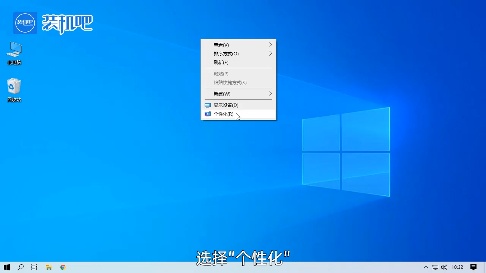Image resolution: width=486 pixels, height=273 pixels.
Task: Open the notification center icon
Action: pos(473,267)
